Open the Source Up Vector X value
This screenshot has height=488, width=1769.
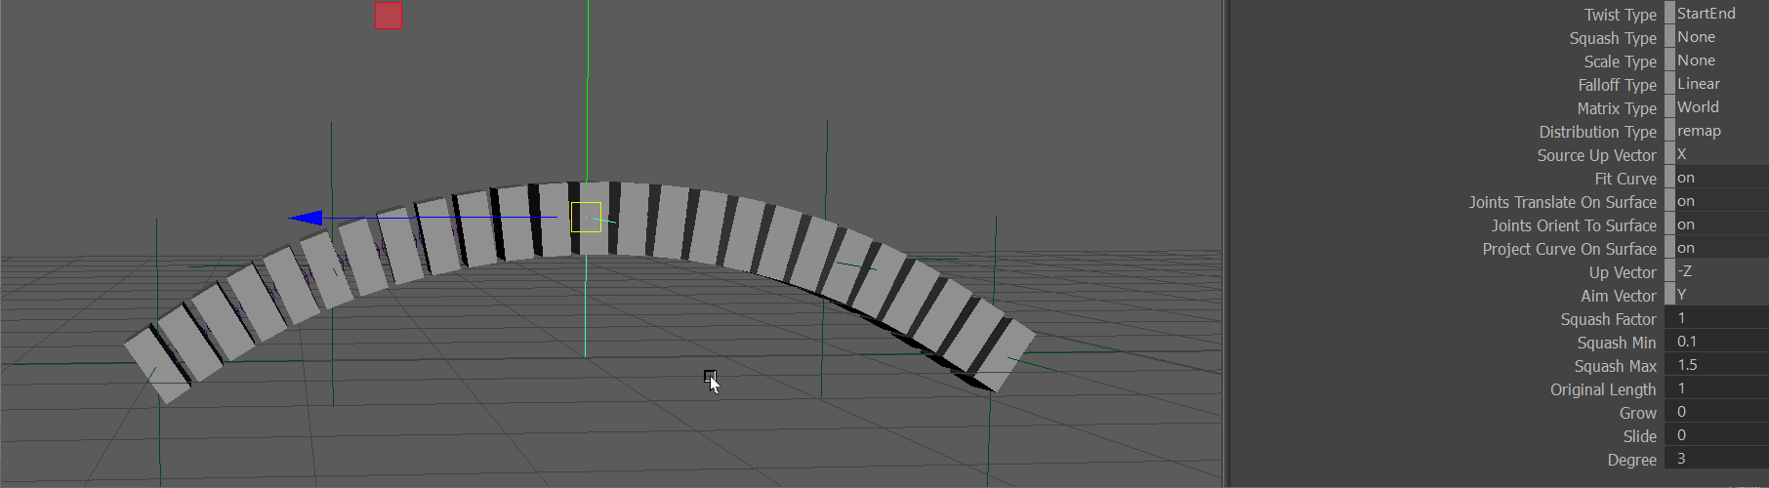pos(1717,154)
